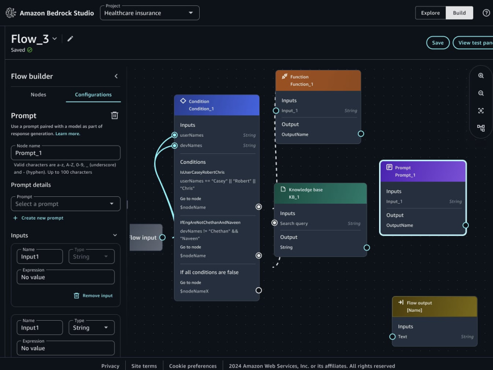This screenshot has height=370, width=493.
Task: Open the second input's String Type dropdown
Action: (x=92, y=328)
